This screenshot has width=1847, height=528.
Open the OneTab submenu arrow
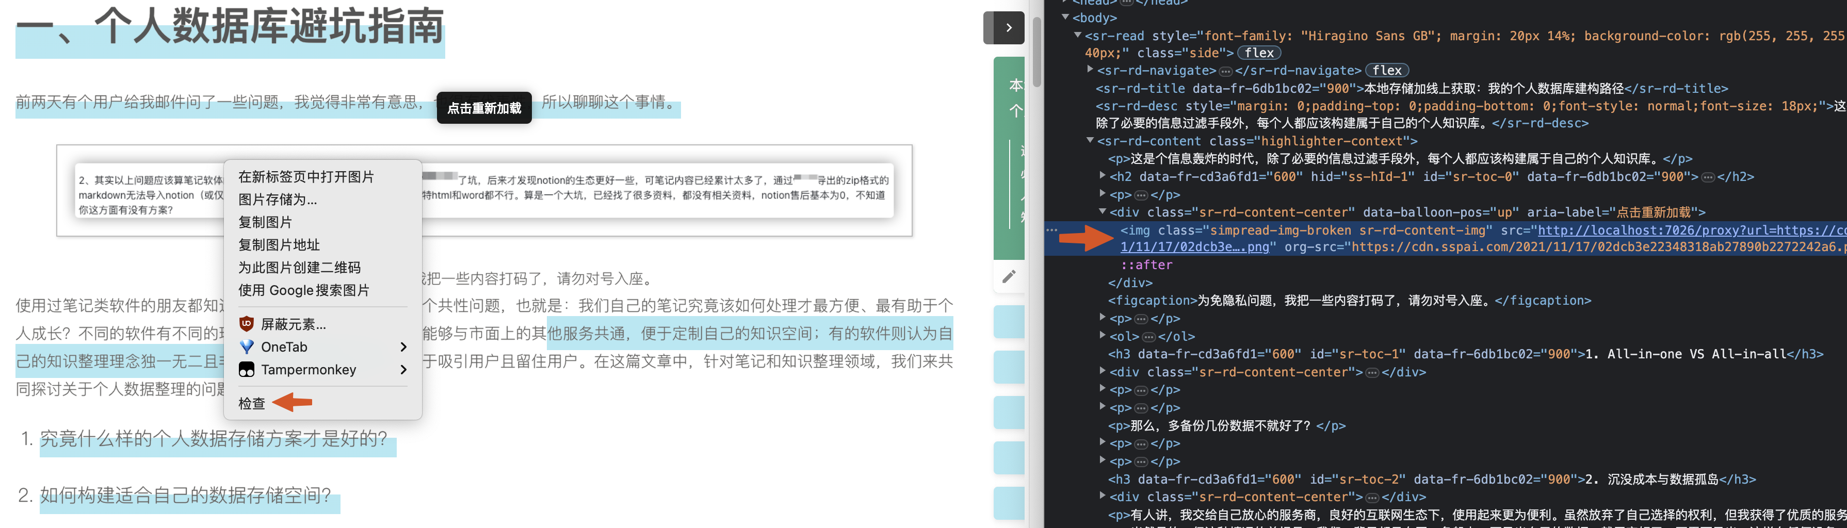click(403, 346)
